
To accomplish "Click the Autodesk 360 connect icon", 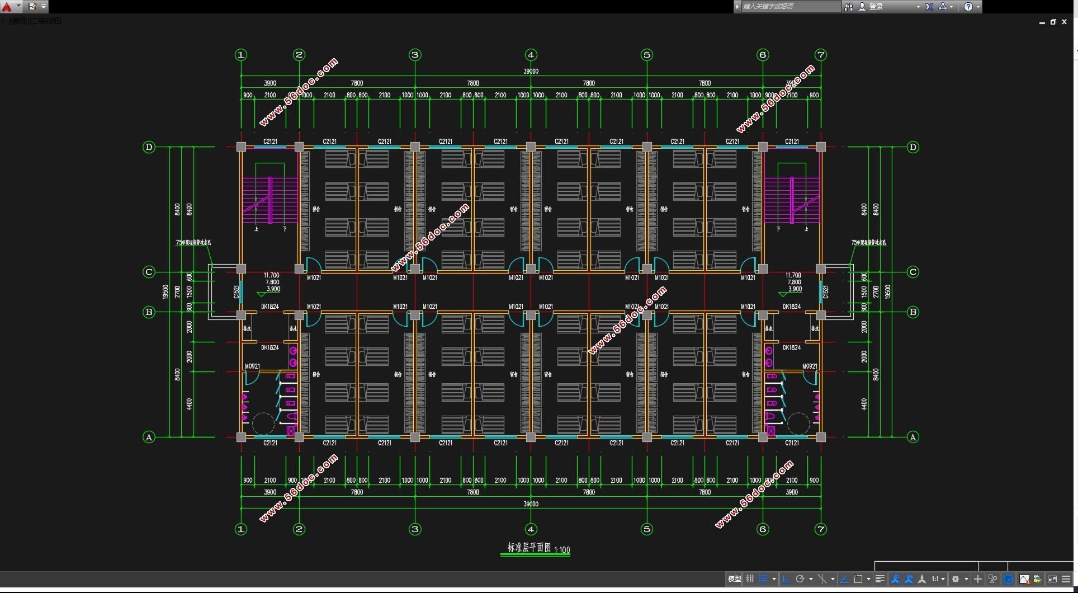I will [x=943, y=7].
